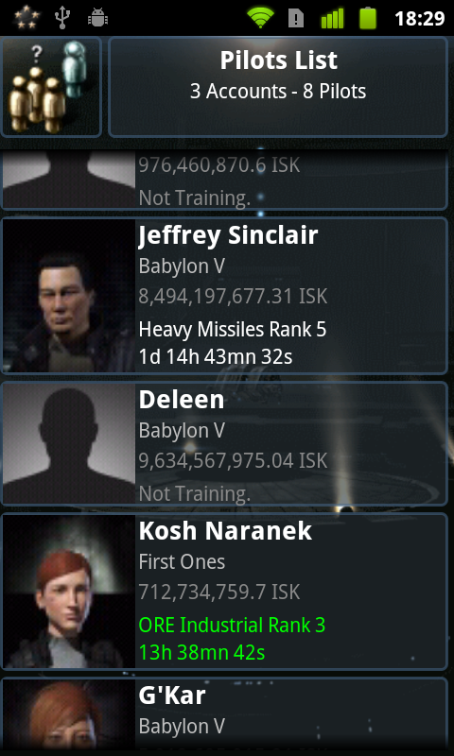The image size is (454, 756).
Task: Select Deleen's silhouette portrait
Action: [69, 443]
